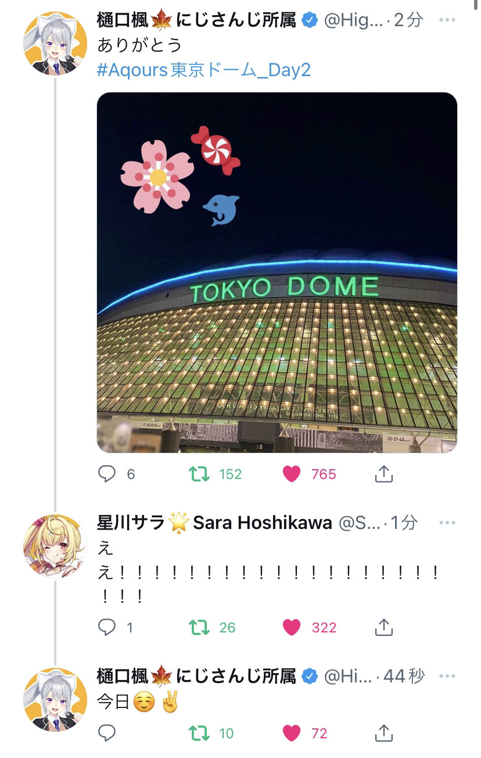Open the Tokyo Dome photo
This screenshot has height=758, width=481.
click(277, 273)
